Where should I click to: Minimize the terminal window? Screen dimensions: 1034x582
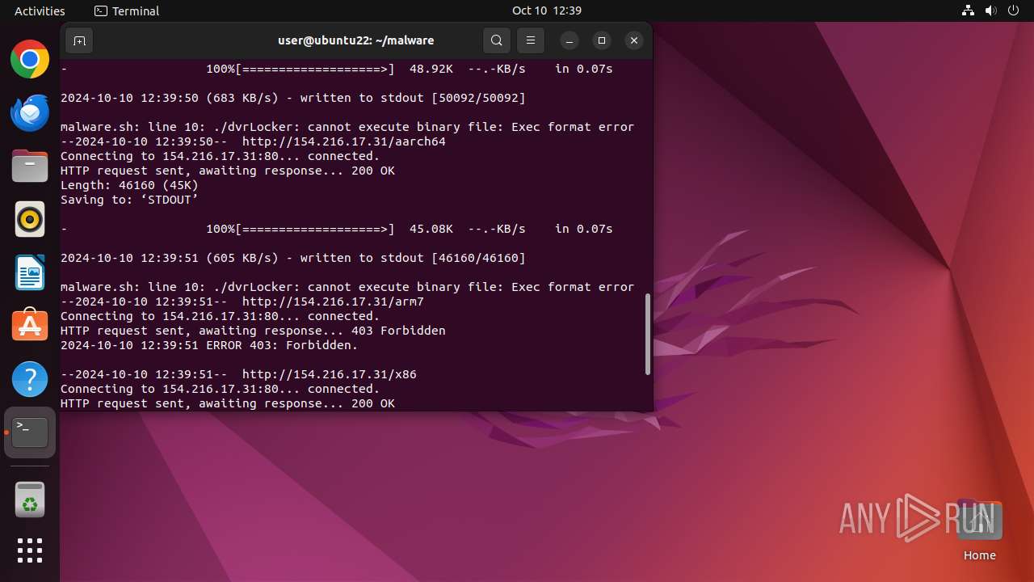570,40
